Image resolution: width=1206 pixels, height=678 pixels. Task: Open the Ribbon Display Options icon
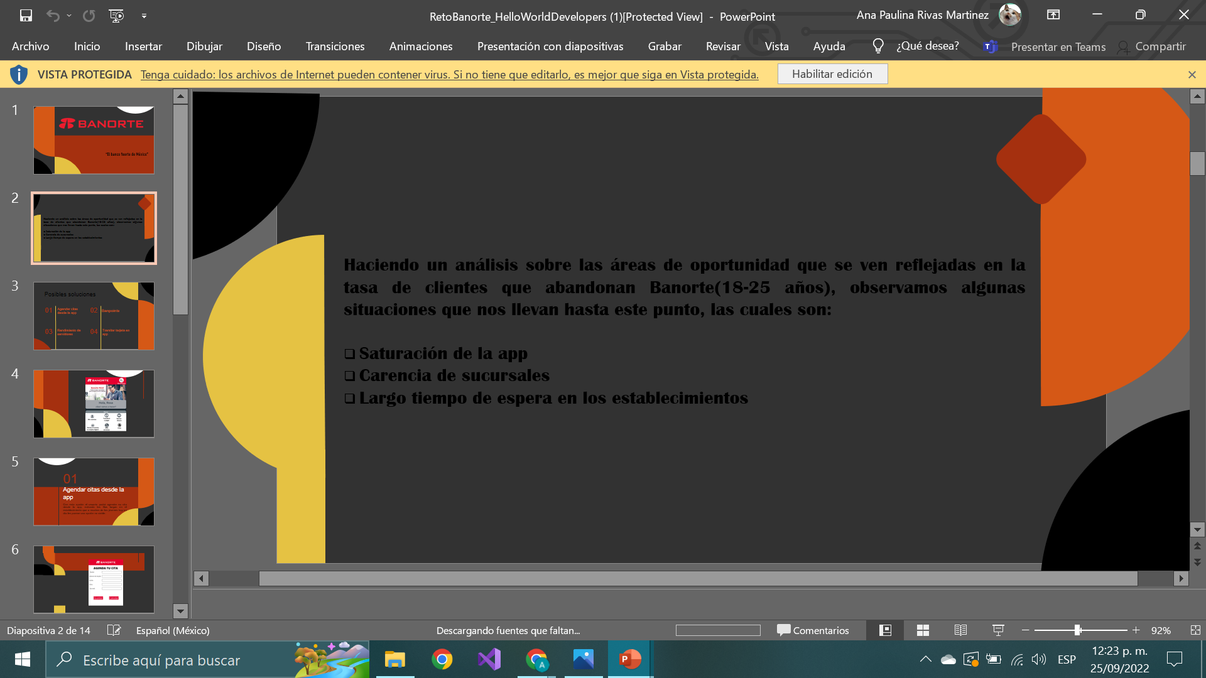pos(1053,15)
